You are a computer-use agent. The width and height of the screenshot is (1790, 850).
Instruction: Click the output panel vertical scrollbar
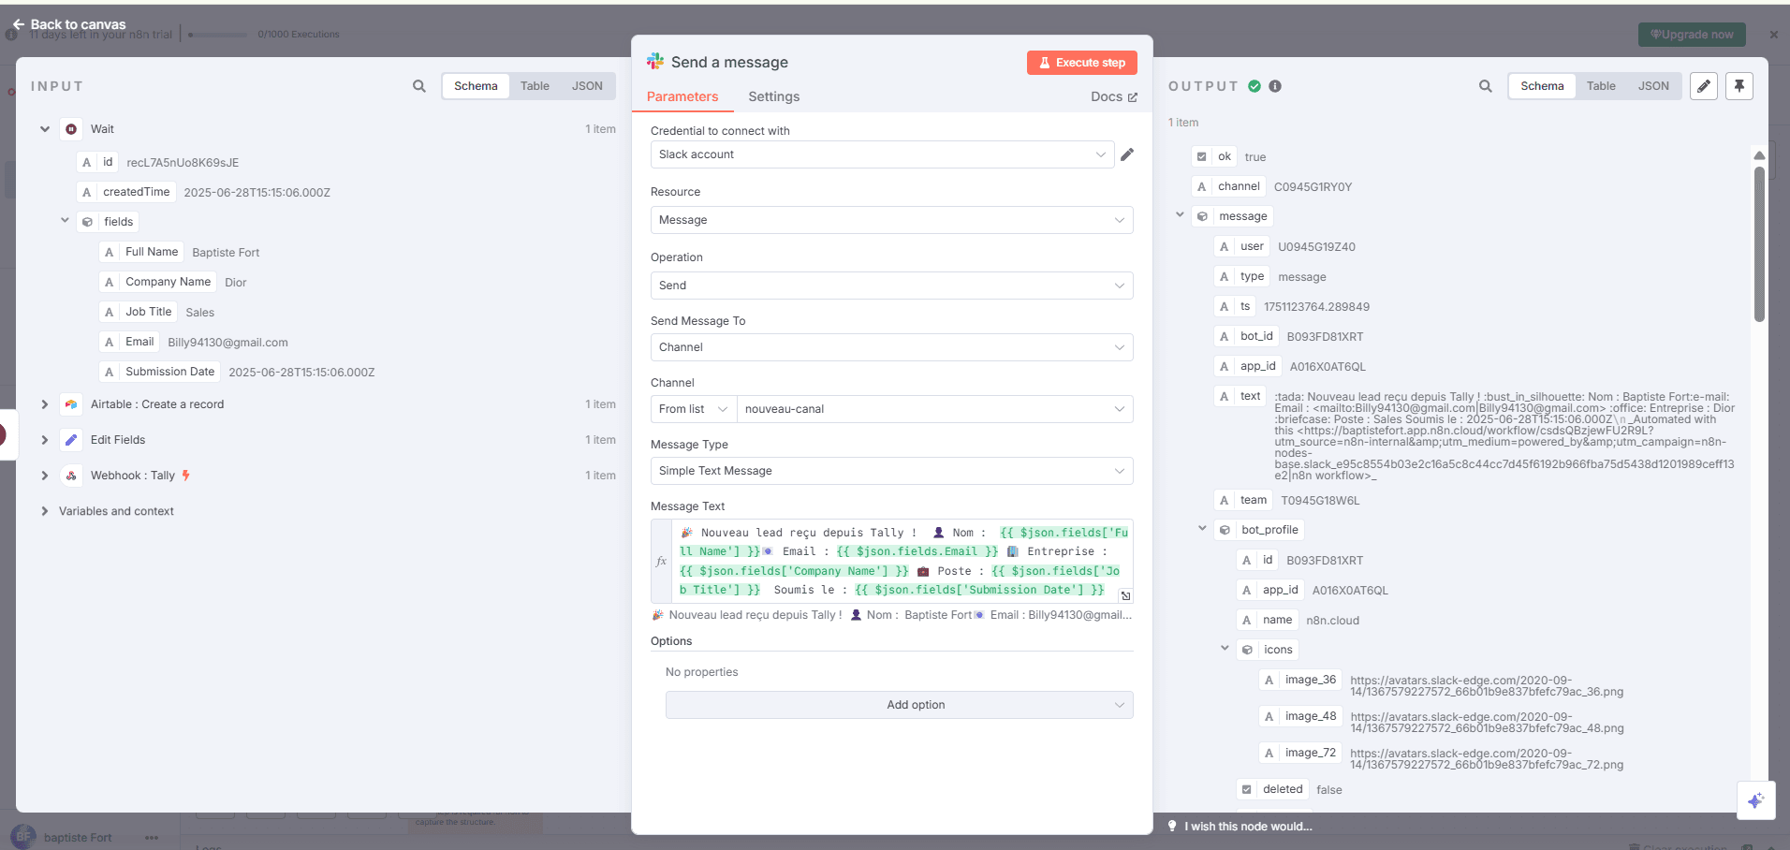[x=1759, y=243]
